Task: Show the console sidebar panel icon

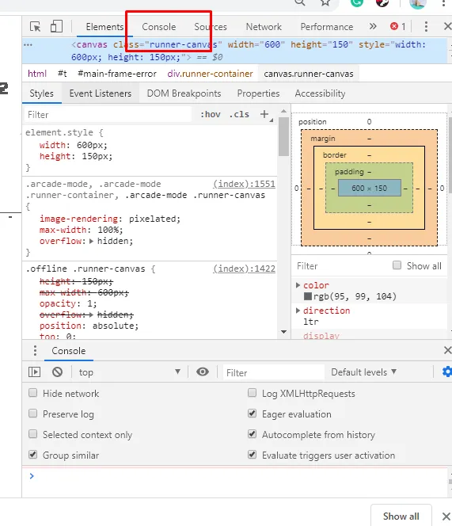Action: (x=34, y=372)
